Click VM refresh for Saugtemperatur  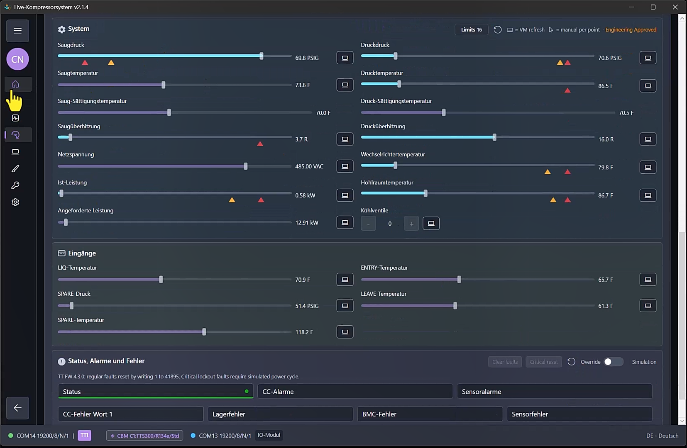click(x=345, y=85)
